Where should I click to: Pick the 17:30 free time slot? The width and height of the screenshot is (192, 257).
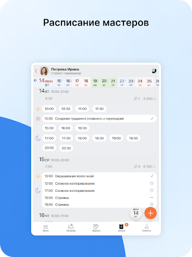point(66,138)
